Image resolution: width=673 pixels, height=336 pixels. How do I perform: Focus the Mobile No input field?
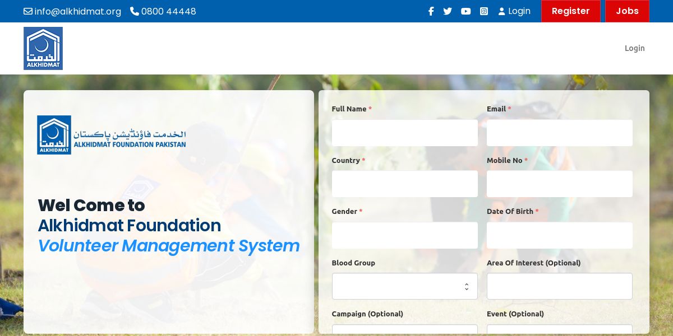[560, 184]
